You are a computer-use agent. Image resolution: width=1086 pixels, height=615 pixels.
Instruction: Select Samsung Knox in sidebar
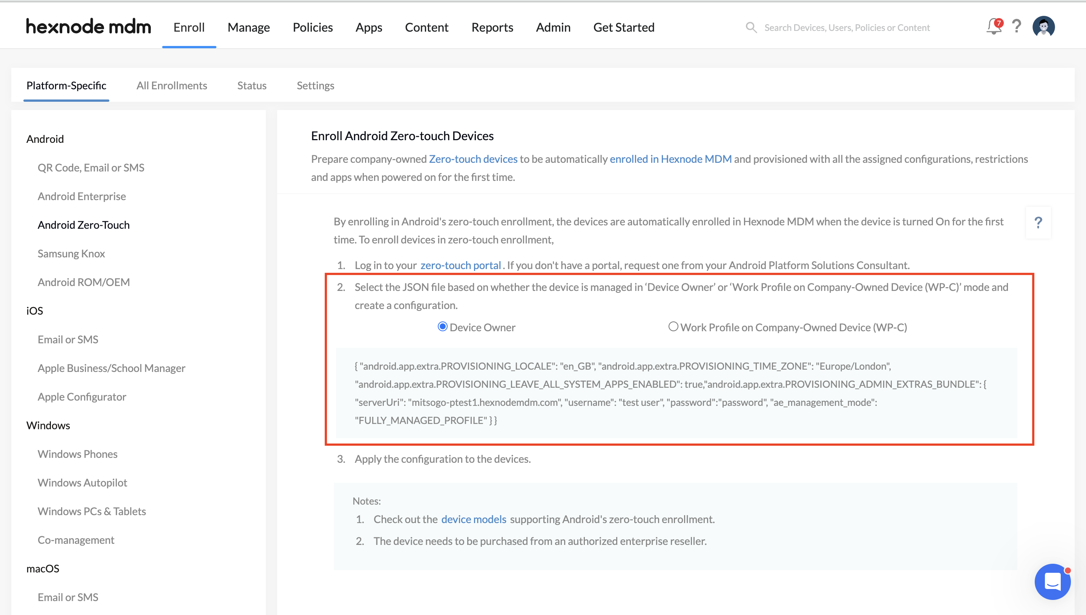point(71,254)
